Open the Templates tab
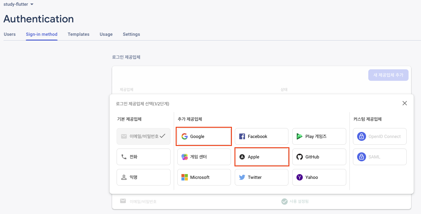 (x=79, y=34)
